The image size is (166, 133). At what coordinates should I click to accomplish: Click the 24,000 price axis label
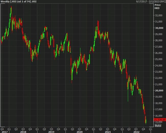tap(159, 65)
